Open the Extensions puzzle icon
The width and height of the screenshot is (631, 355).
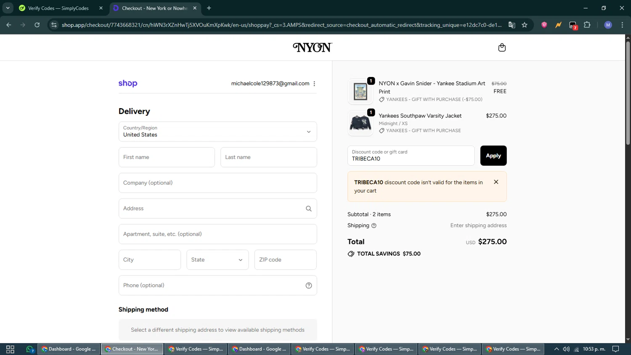click(x=587, y=25)
